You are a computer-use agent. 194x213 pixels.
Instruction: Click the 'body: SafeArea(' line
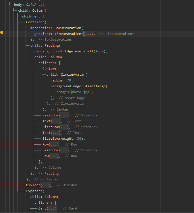[x=29, y=5]
